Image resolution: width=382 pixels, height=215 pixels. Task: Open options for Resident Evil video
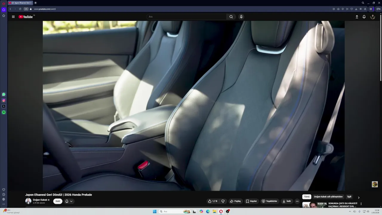tap(361, 204)
